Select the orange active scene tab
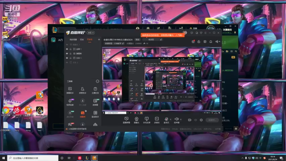This screenshot has height=161, width=286. (x=90, y=40)
